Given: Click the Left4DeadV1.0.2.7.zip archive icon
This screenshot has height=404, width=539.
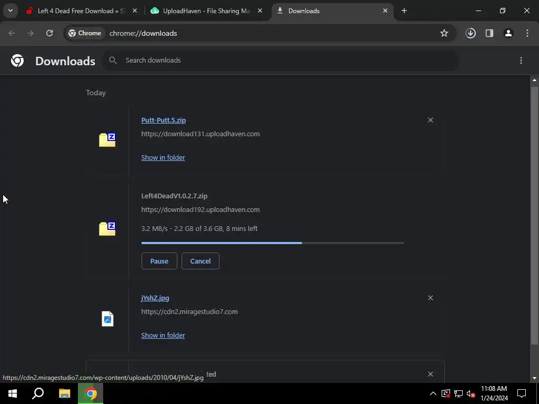Looking at the screenshot, I should pyautogui.click(x=107, y=228).
